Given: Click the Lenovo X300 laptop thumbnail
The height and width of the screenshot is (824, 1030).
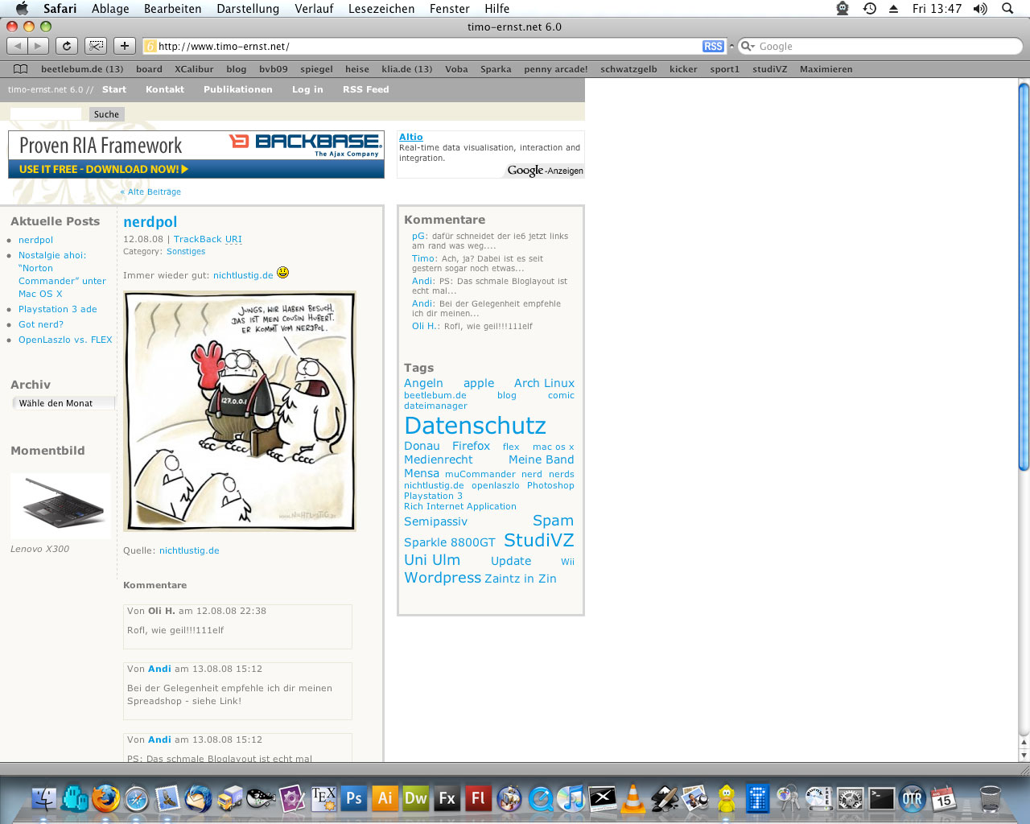Looking at the screenshot, I should pos(60,505).
